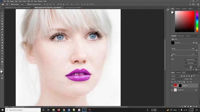Image resolution: width=200 pixels, height=112 pixels.
Task: Open the Window menu
Action: click(x=40, y=1)
